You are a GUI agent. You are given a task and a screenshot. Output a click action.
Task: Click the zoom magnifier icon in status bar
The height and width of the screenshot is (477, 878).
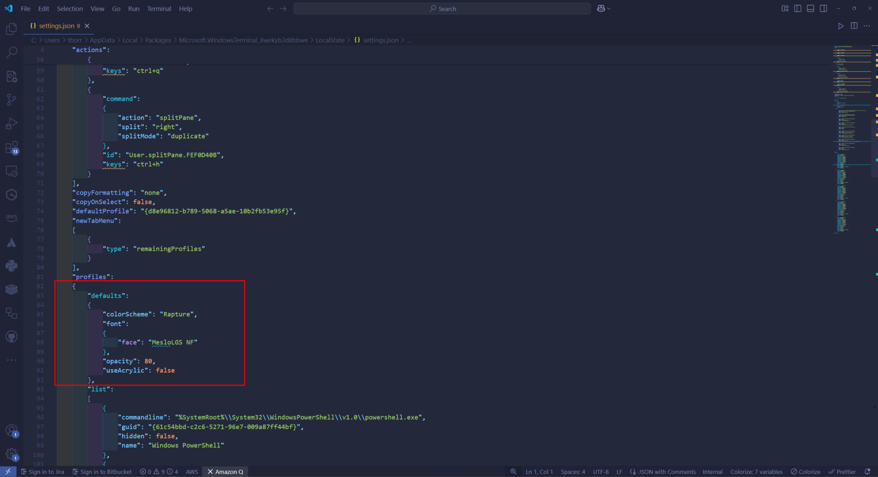pyautogui.click(x=513, y=472)
